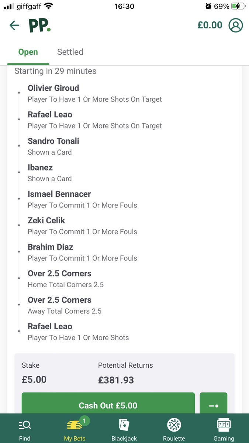Select the Sandro Tonali card selection

[53, 147]
